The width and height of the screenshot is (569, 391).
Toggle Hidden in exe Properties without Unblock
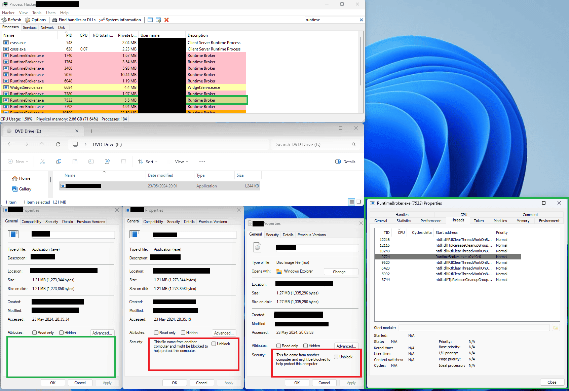point(61,333)
